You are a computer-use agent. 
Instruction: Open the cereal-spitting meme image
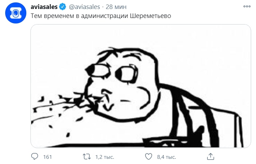click(x=141, y=86)
